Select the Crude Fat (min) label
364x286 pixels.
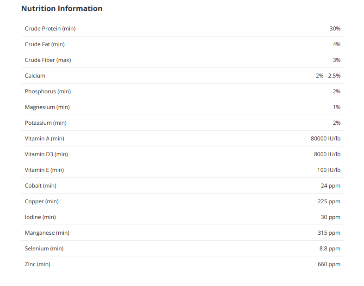pyautogui.click(x=45, y=44)
